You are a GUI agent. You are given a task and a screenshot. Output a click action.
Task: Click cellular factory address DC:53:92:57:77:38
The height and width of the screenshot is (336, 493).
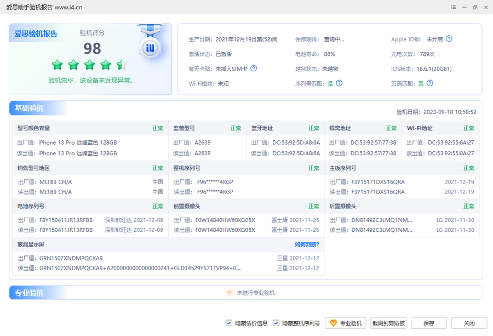373,143
